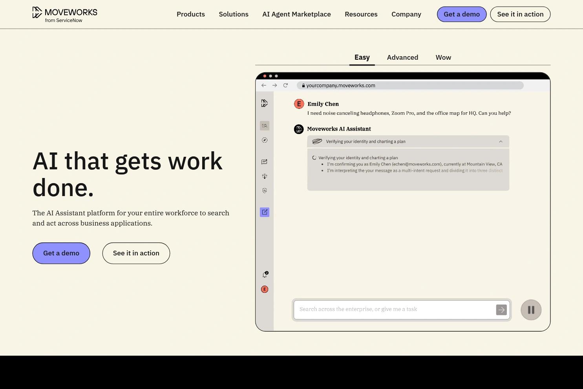The height and width of the screenshot is (389, 583).
Task: Switch to the Wow demo tab
Action: coord(443,57)
